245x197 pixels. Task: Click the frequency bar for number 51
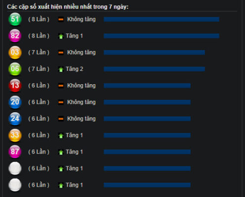point(162,19)
